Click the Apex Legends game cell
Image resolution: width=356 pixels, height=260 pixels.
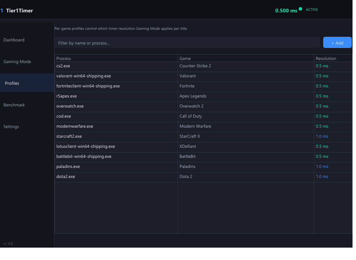(246, 96)
